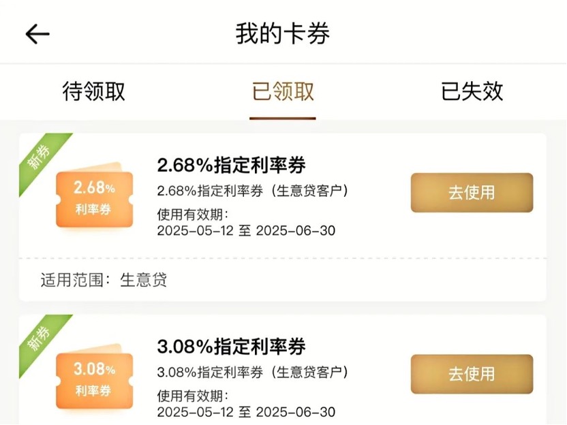Tap the underline indicator beneath 已领取
567x425 pixels.
(283, 118)
